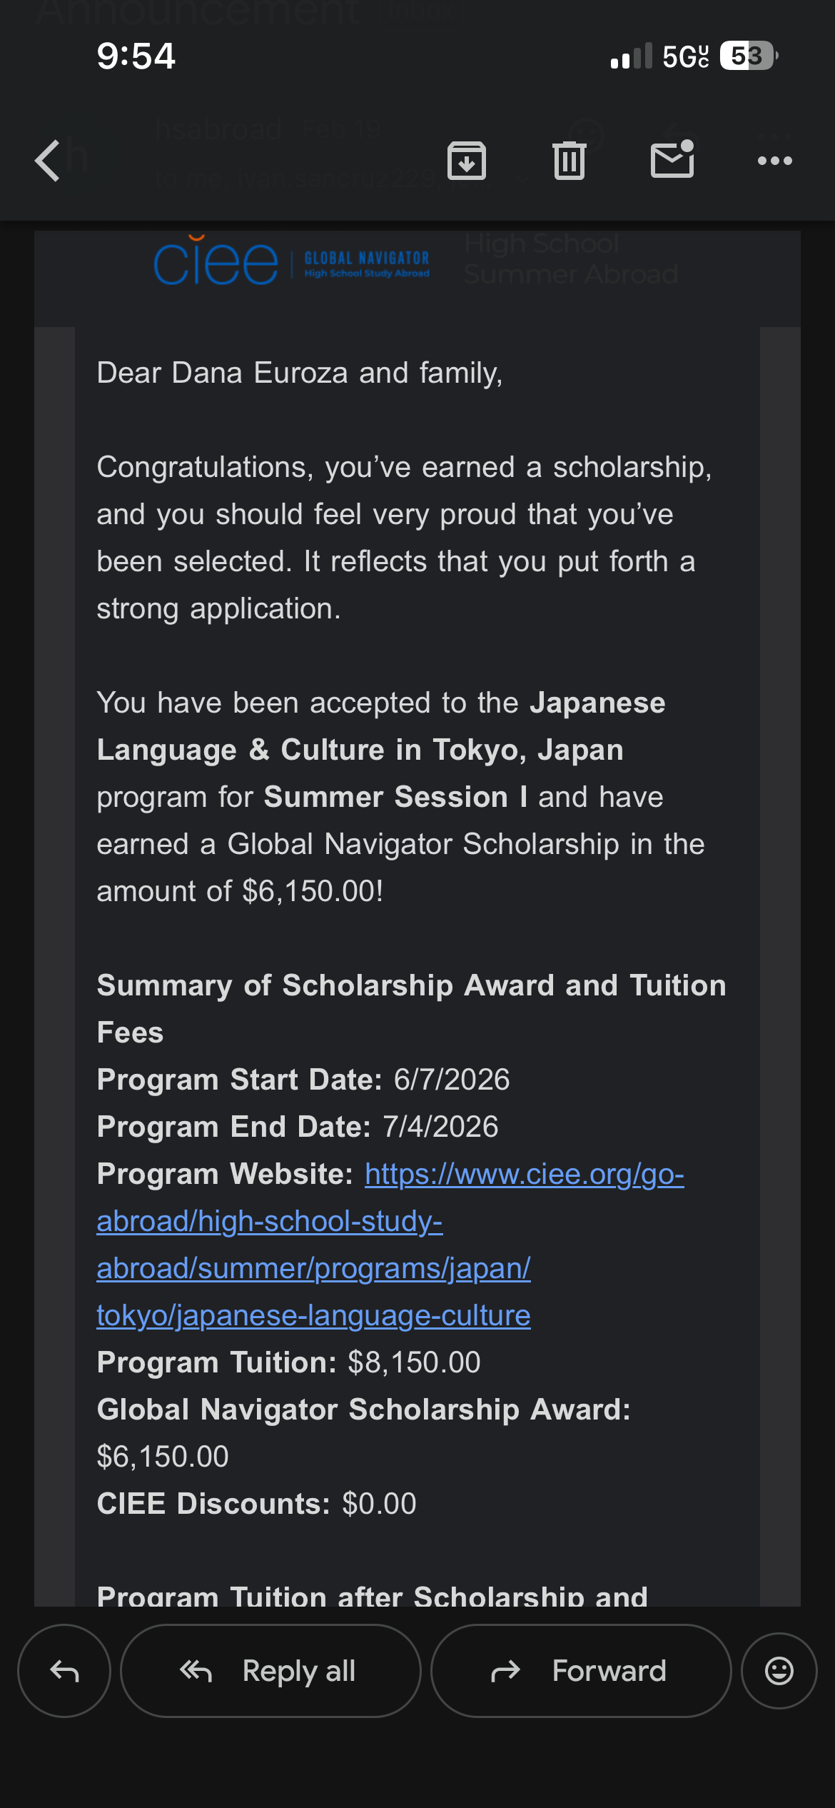Tap the 'High School Summer Abroad' banner text
The image size is (835, 1808).
click(571, 258)
